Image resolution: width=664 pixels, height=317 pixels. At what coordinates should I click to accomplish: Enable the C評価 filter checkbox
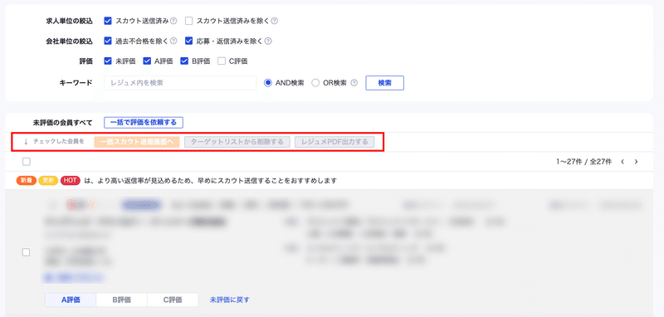222,61
